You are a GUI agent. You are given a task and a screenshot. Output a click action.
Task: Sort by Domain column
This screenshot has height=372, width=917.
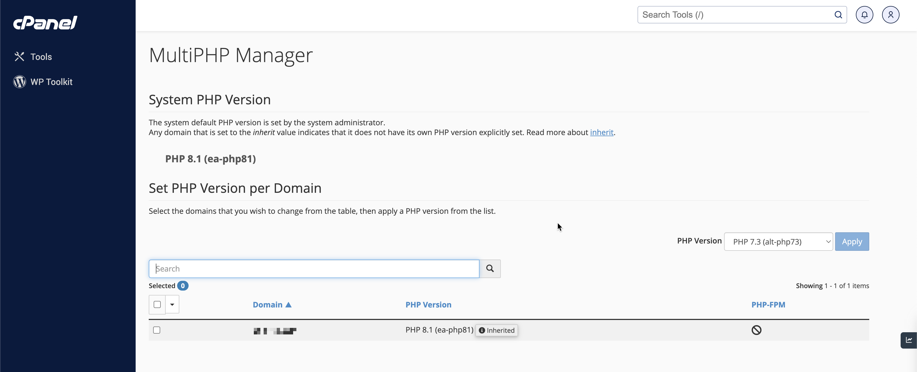(268, 304)
